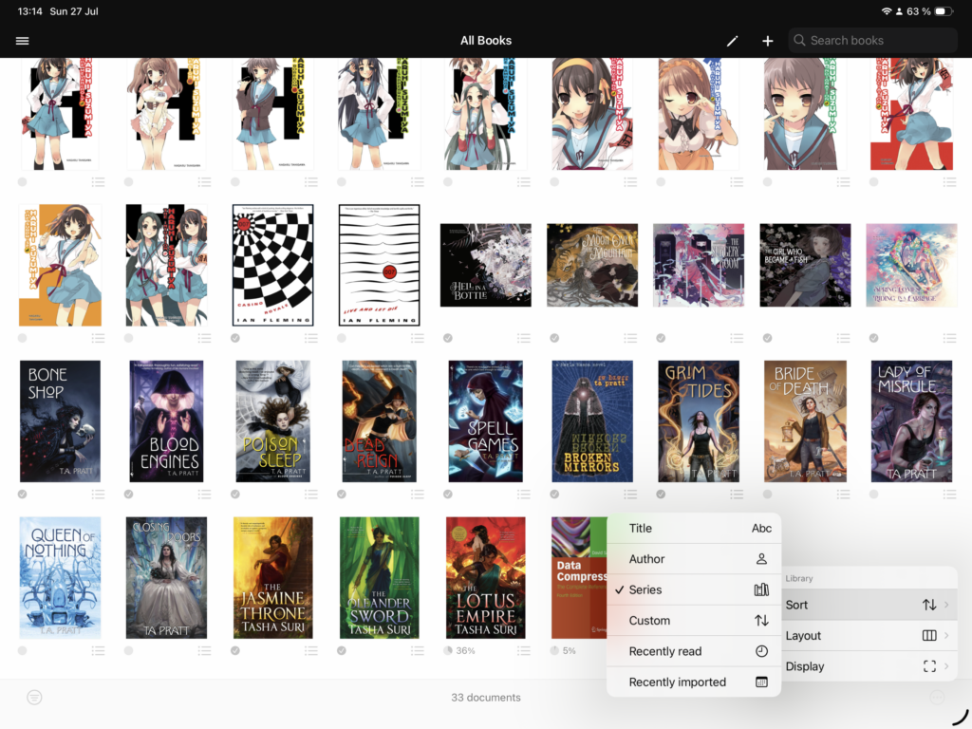This screenshot has height=729, width=972.
Task: Open list menu under Closing Doors
Action: click(204, 650)
